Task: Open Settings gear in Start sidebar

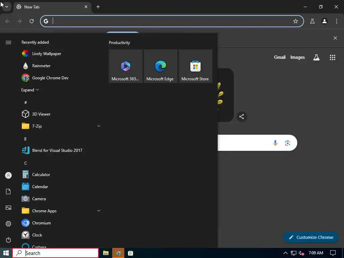Action: click(8, 224)
